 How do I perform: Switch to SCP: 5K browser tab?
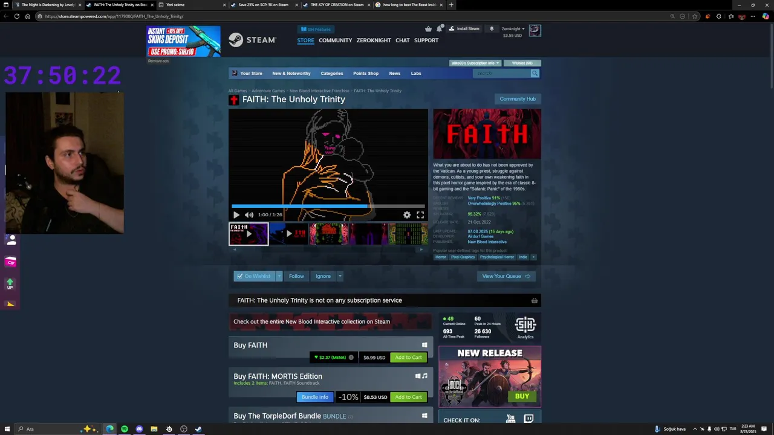tap(264, 5)
